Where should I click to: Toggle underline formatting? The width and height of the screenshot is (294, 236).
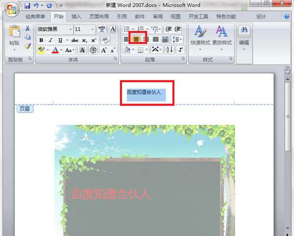coord(60,40)
